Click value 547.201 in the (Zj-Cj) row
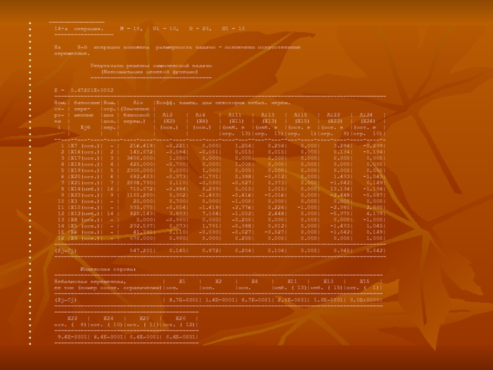The width and height of the screenshot is (493, 370). (141, 251)
